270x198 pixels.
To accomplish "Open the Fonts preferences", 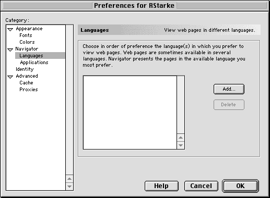I will pos(26,35).
